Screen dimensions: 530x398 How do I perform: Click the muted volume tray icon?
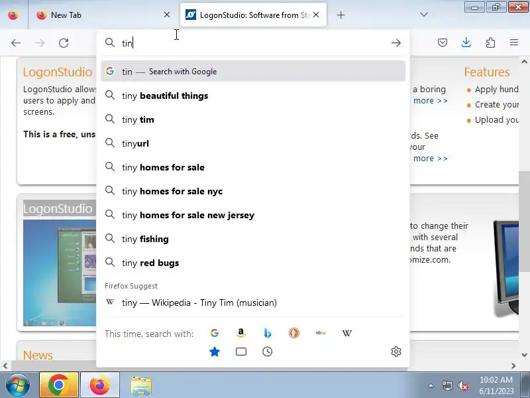[462, 385]
